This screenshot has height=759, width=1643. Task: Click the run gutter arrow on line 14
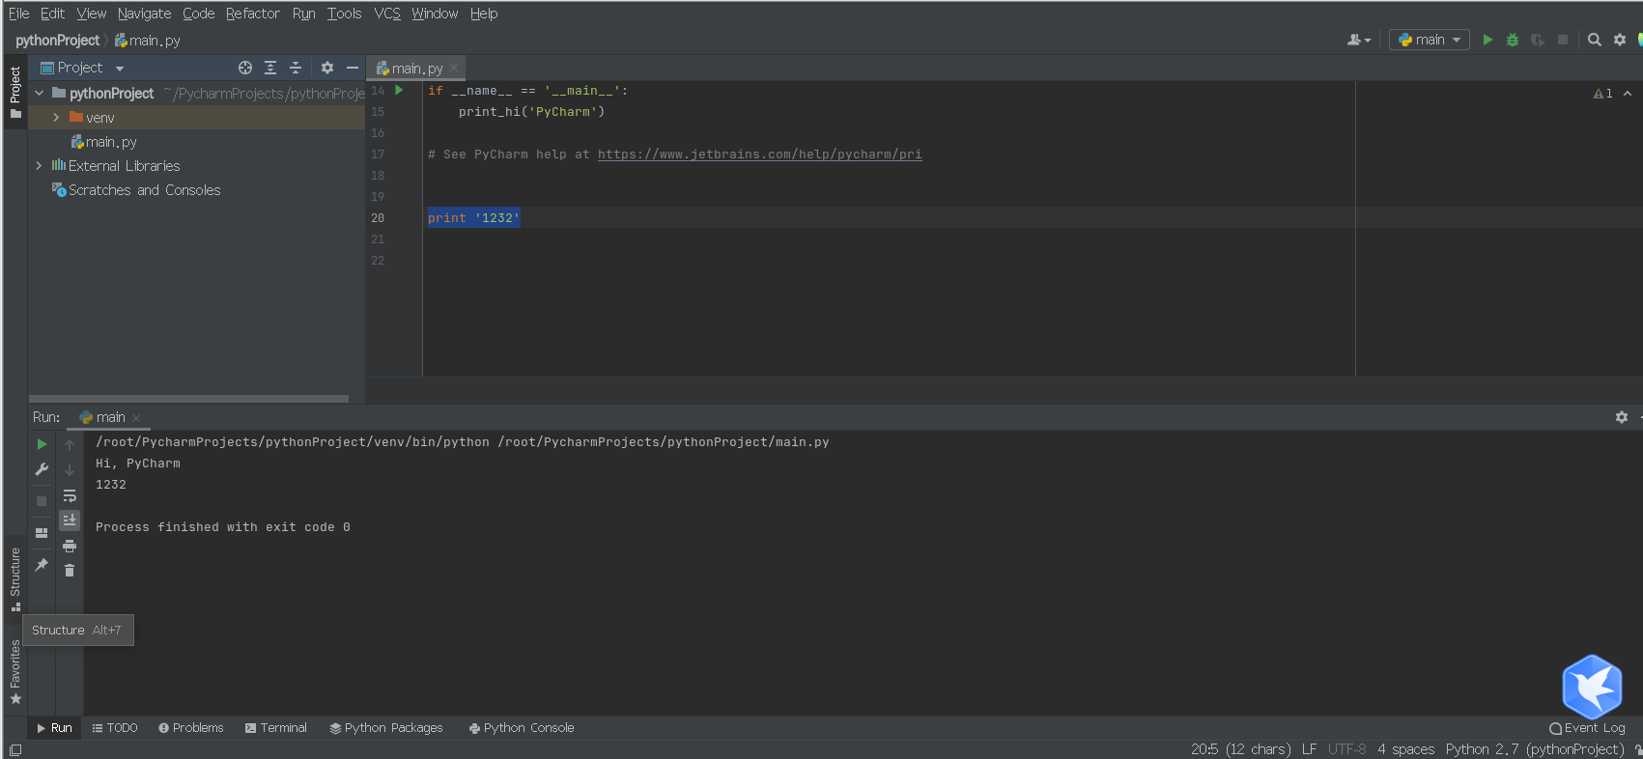click(x=399, y=90)
